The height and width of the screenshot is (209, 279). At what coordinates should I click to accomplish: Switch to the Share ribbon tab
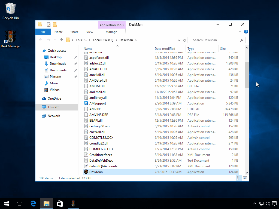[74, 32]
